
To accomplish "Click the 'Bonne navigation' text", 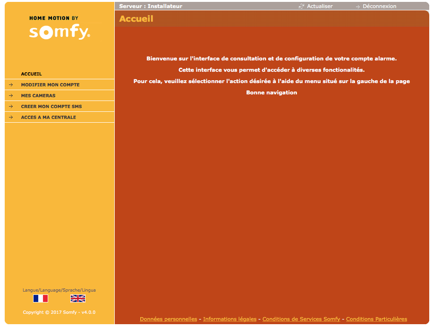I will pyautogui.click(x=272, y=92).
